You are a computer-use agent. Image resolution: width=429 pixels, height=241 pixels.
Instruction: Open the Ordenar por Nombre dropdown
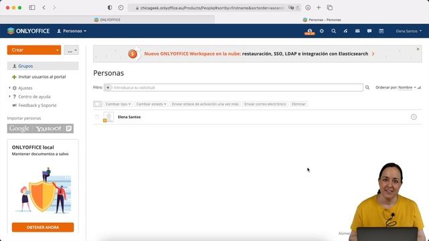coord(407,88)
